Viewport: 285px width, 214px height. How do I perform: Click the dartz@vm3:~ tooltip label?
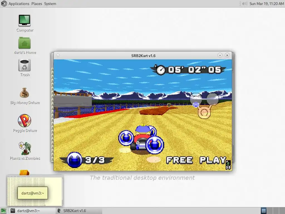pyautogui.click(x=33, y=193)
